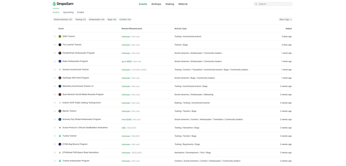This screenshot has height=166, width=346.
Task: Go to the Staking page
Action: [170, 4]
